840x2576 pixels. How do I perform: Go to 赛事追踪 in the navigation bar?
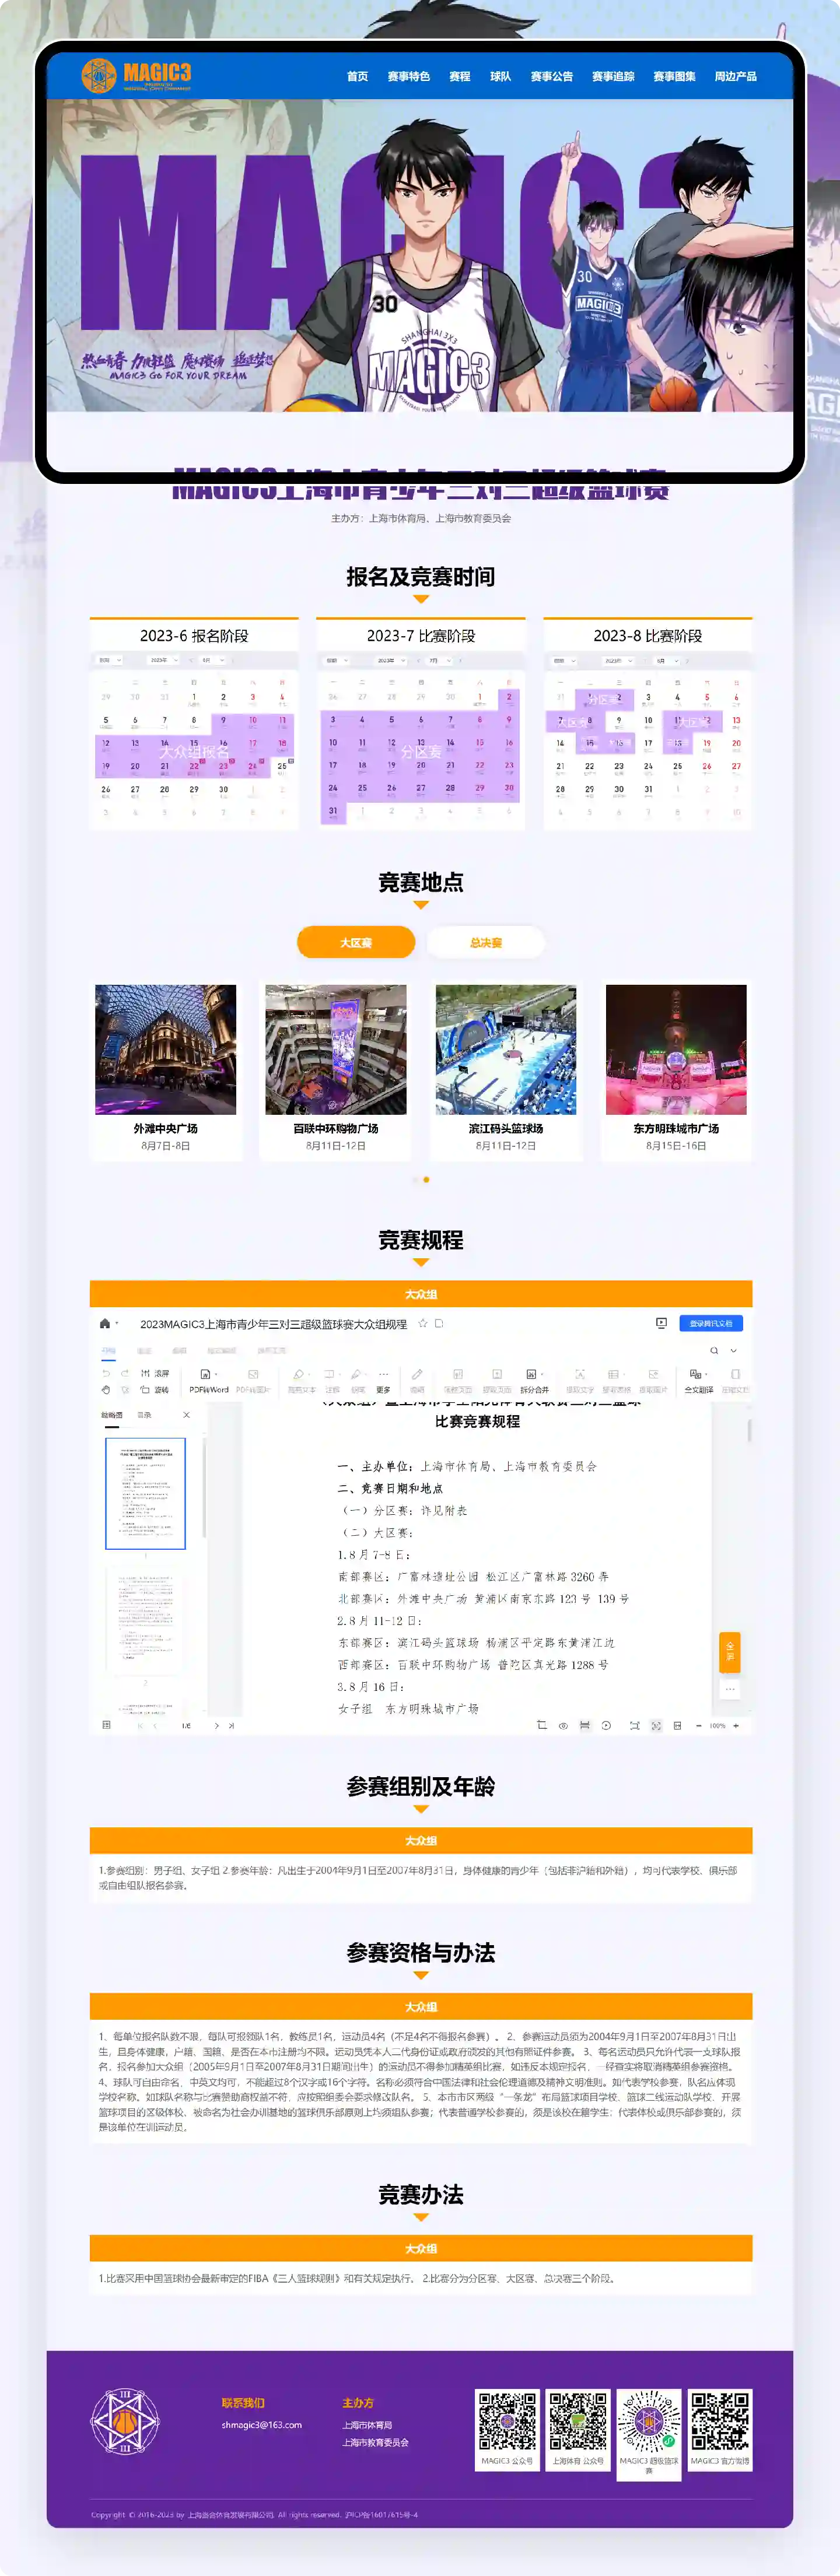pyautogui.click(x=613, y=76)
